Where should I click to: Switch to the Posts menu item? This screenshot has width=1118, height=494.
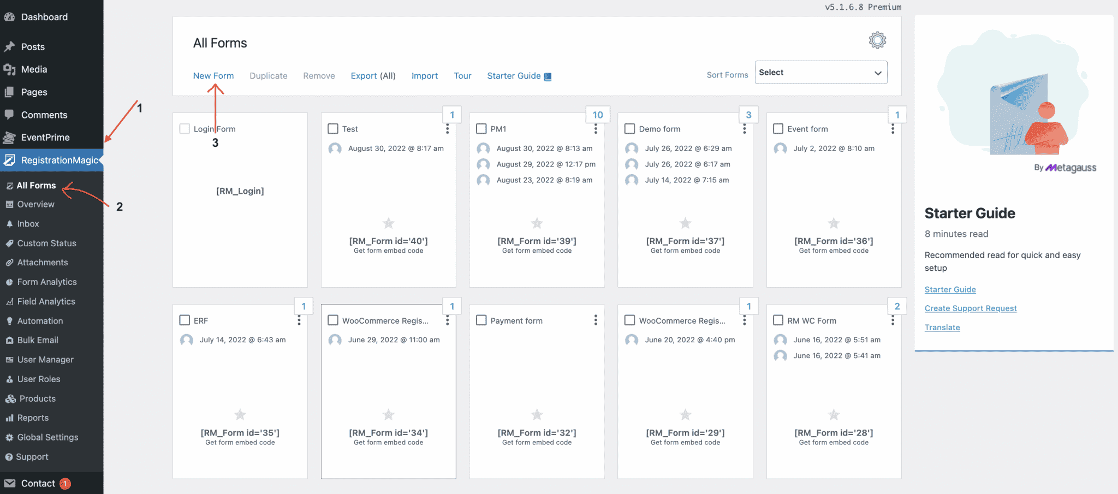[x=33, y=46]
